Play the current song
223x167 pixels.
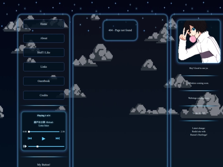tap(43, 139)
